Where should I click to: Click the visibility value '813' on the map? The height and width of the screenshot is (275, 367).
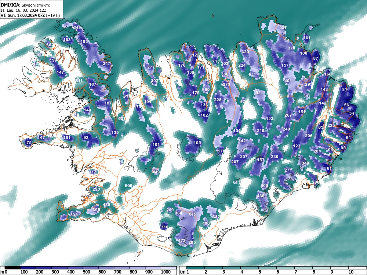point(237,182)
